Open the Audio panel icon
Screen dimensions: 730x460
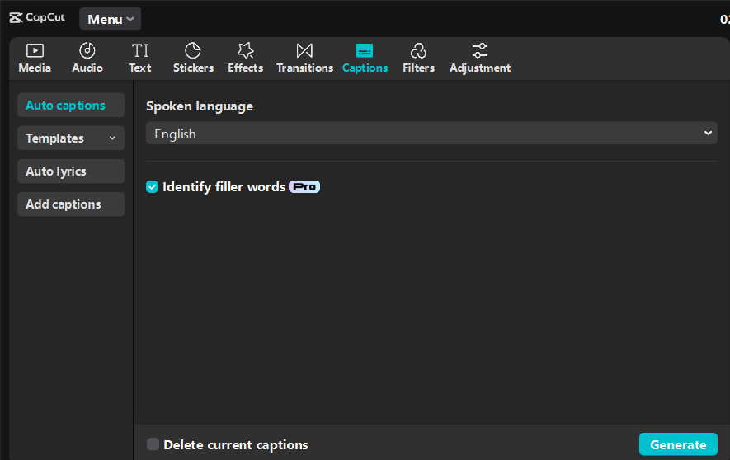tap(87, 51)
